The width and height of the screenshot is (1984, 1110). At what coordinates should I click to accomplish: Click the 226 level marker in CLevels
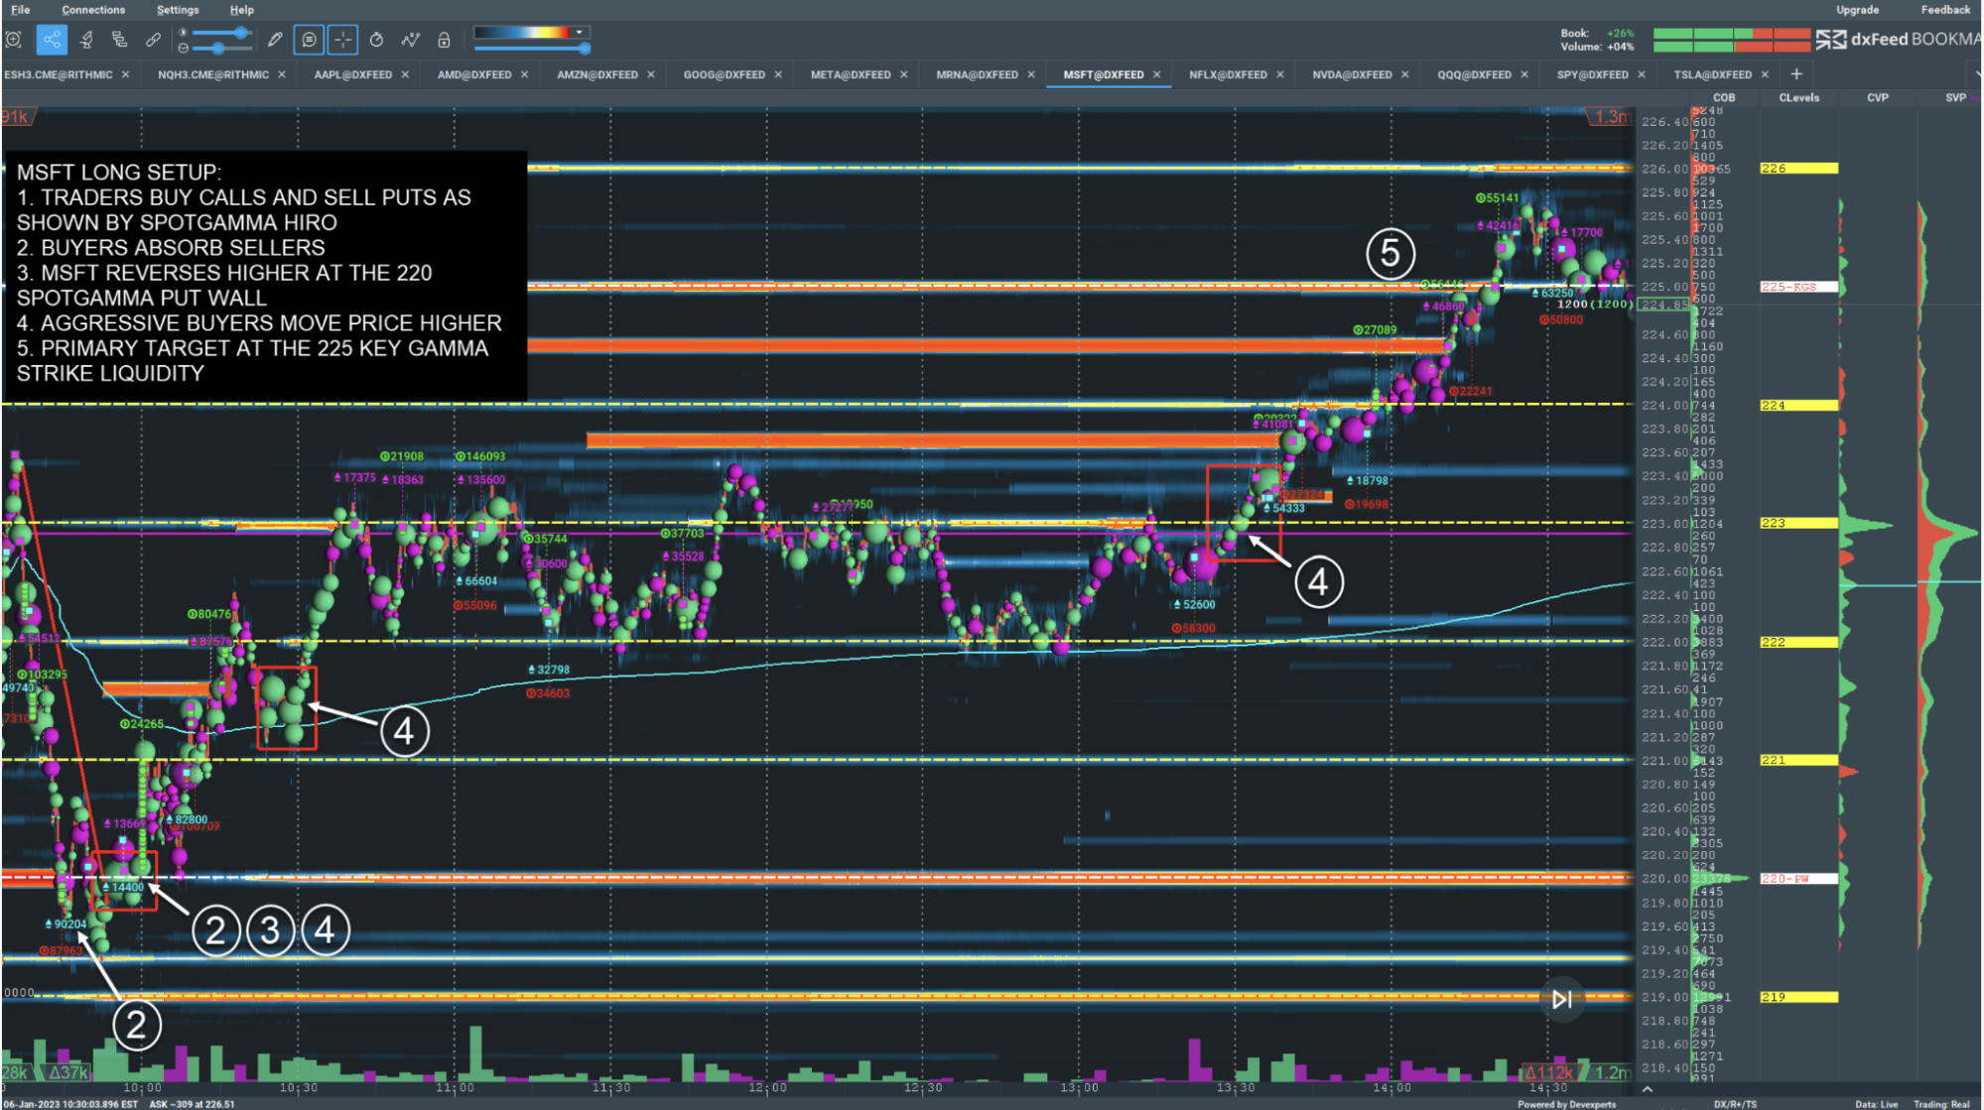point(1798,169)
